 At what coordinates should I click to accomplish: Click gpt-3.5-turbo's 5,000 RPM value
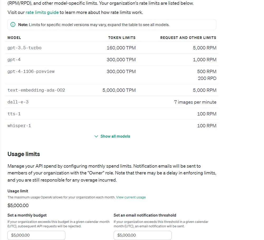point(205,48)
